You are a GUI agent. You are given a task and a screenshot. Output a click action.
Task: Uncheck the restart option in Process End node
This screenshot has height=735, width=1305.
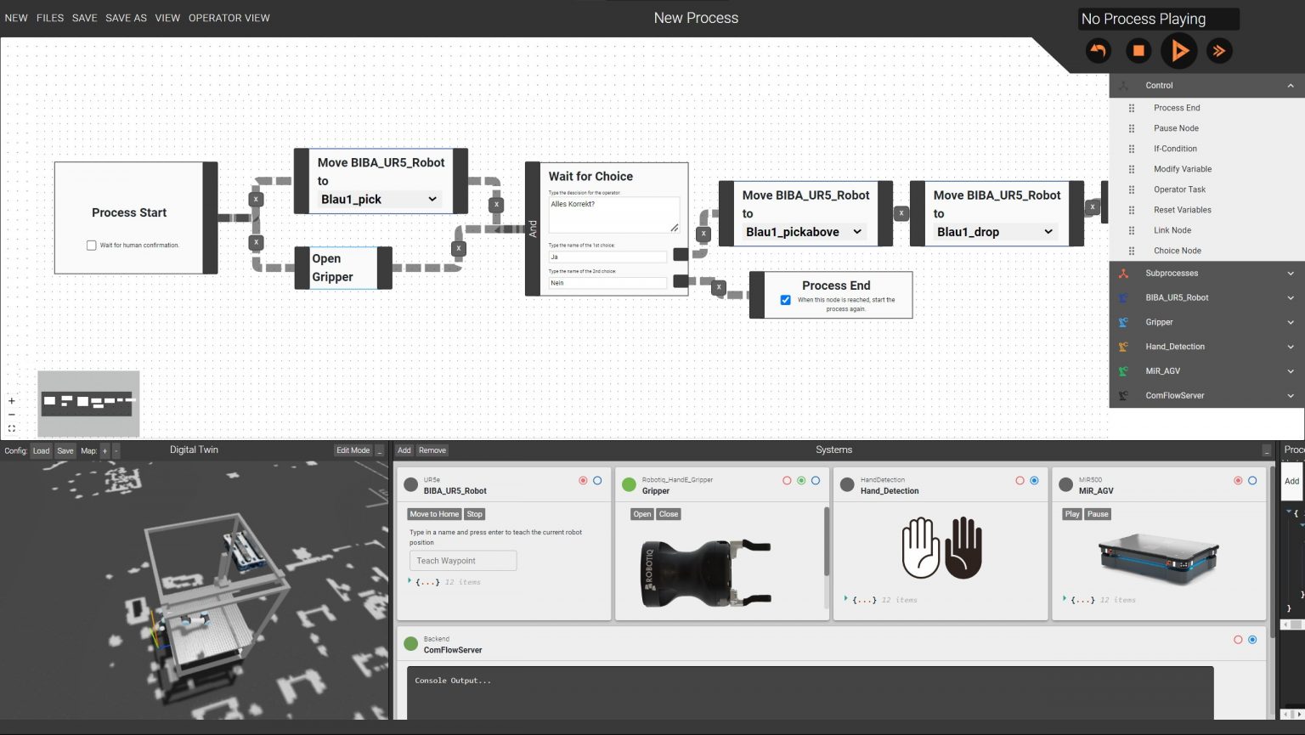tap(786, 299)
